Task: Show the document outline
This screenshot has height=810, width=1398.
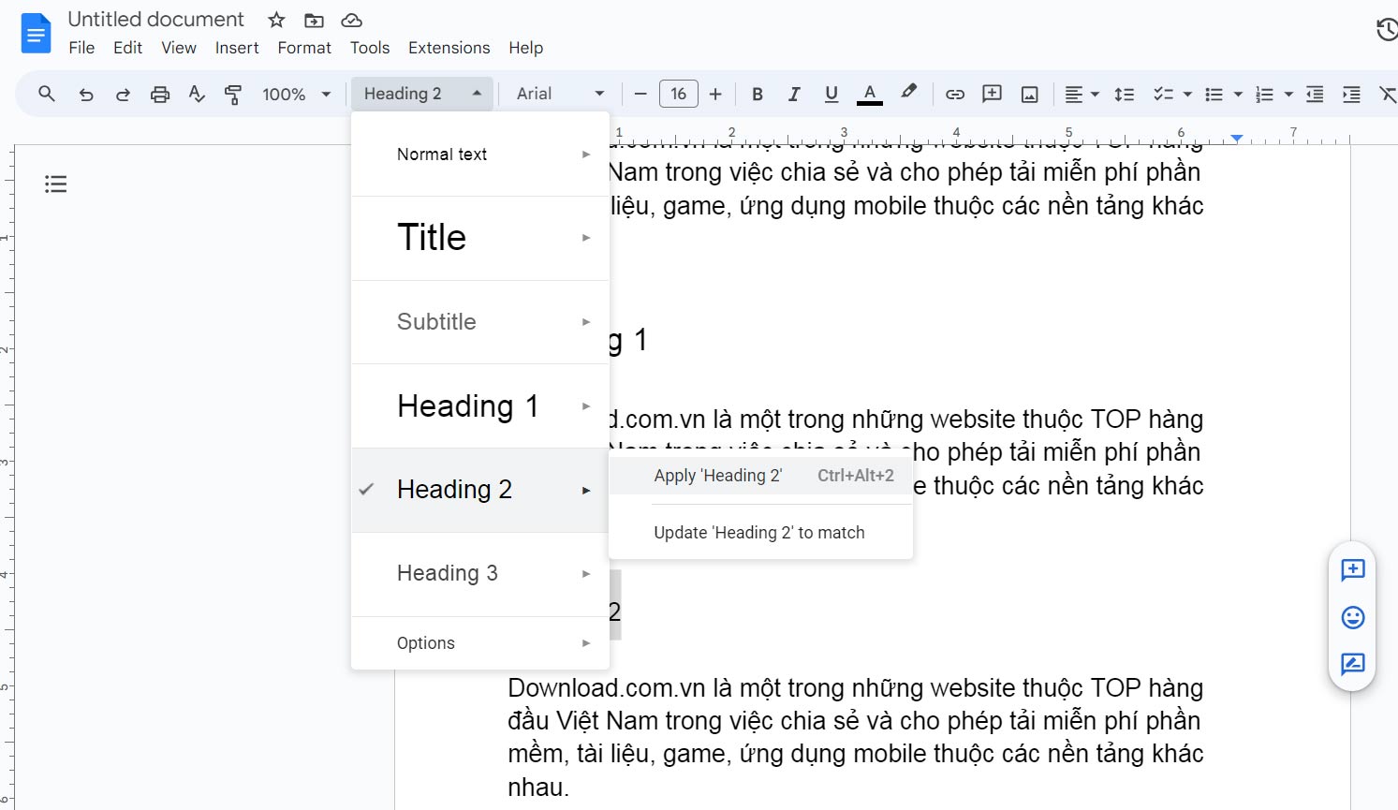Action: tap(55, 184)
